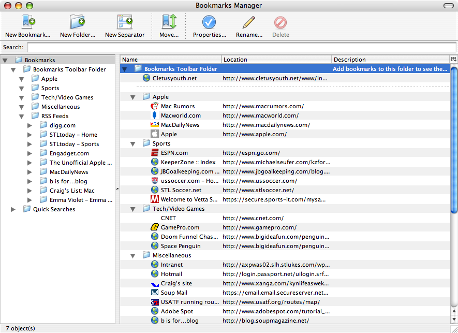Select Tech/Video Games in the sidebar

coord(67,97)
